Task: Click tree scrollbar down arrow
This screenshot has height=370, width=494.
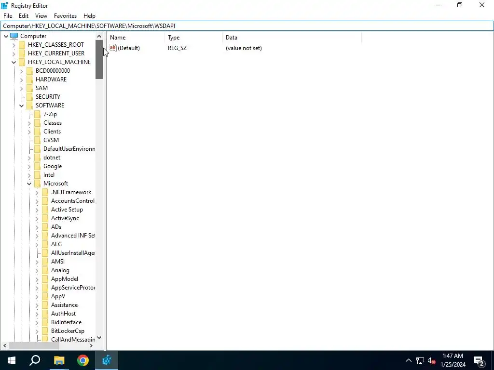Action: (x=99, y=338)
